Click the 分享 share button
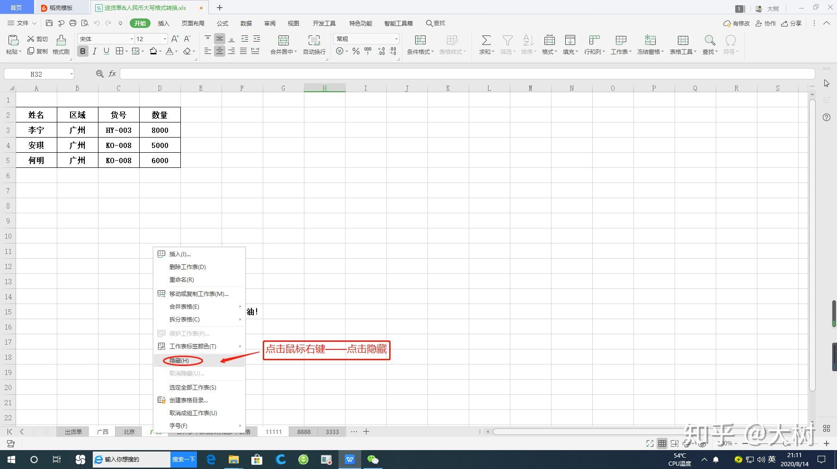Viewport: 837px width, 469px height. pos(792,23)
